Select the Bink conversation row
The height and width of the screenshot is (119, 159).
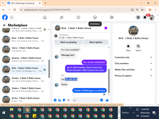pyautogui.click(x=24, y=69)
